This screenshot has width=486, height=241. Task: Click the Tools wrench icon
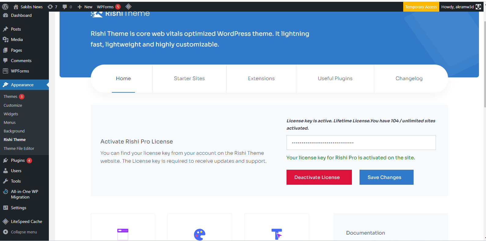pos(5,181)
